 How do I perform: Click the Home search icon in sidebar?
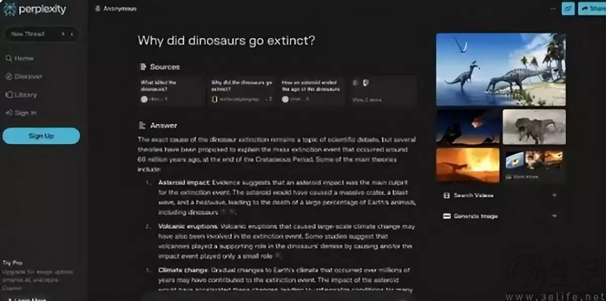tap(9, 59)
